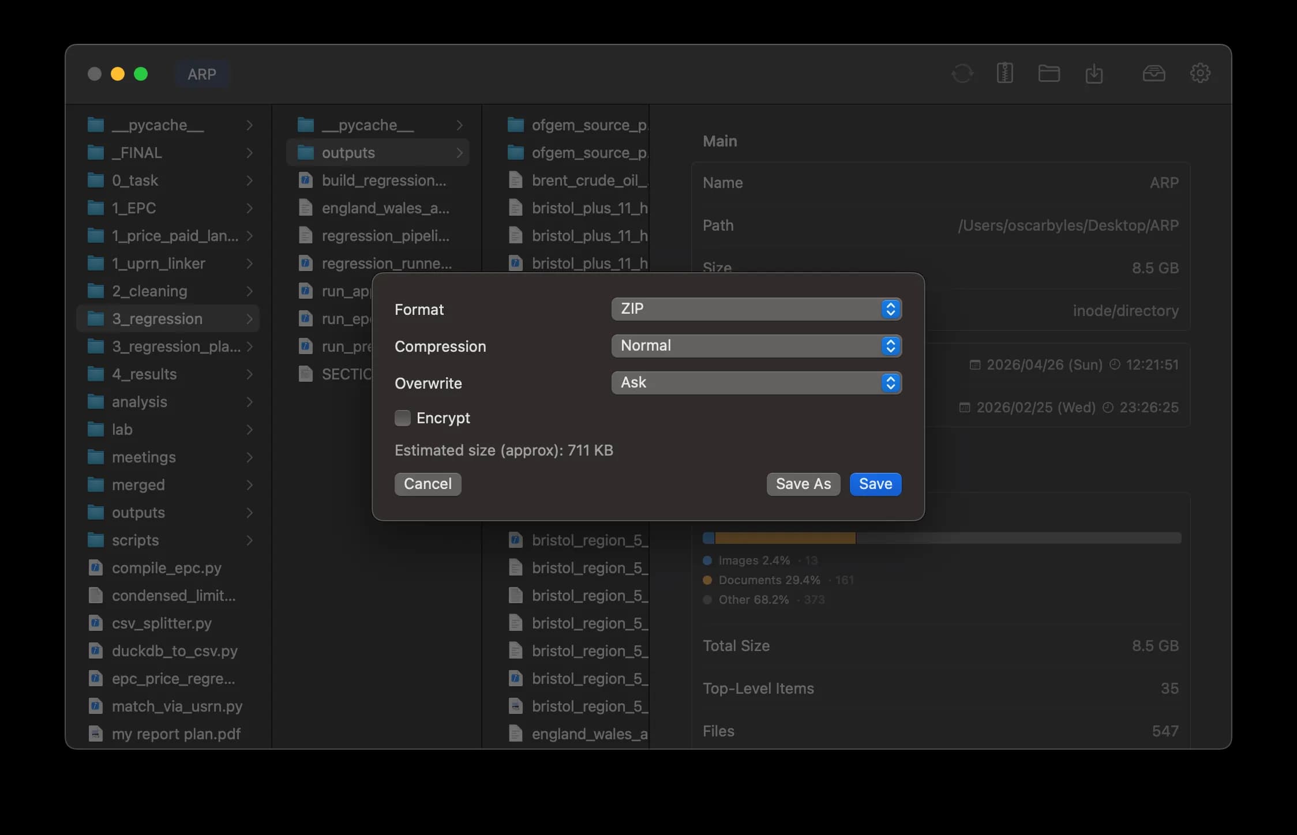Click the Main section heading
Viewport: 1297px width, 835px height.
pyautogui.click(x=719, y=141)
